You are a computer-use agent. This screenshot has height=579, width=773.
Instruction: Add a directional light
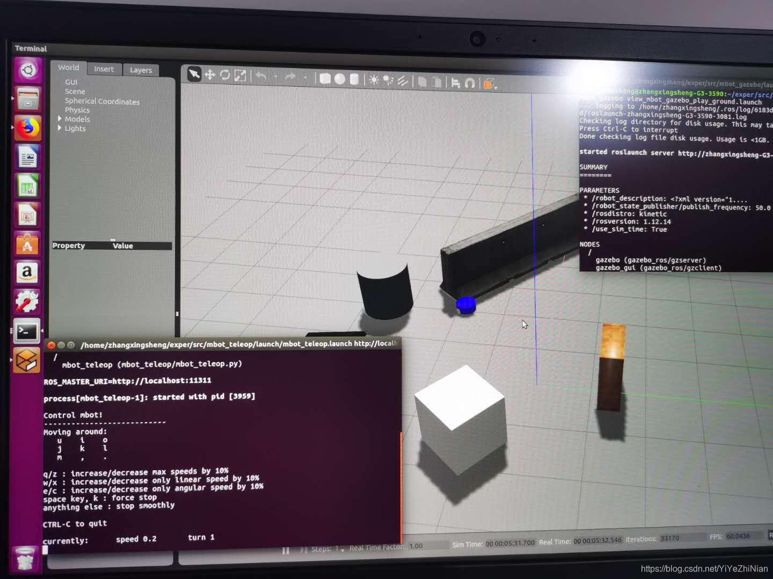pyautogui.click(x=403, y=81)
